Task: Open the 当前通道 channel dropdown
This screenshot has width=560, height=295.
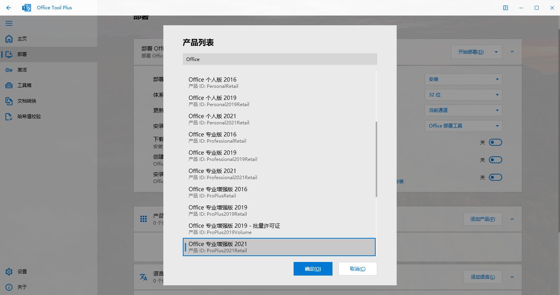Action: coord(464,110)
